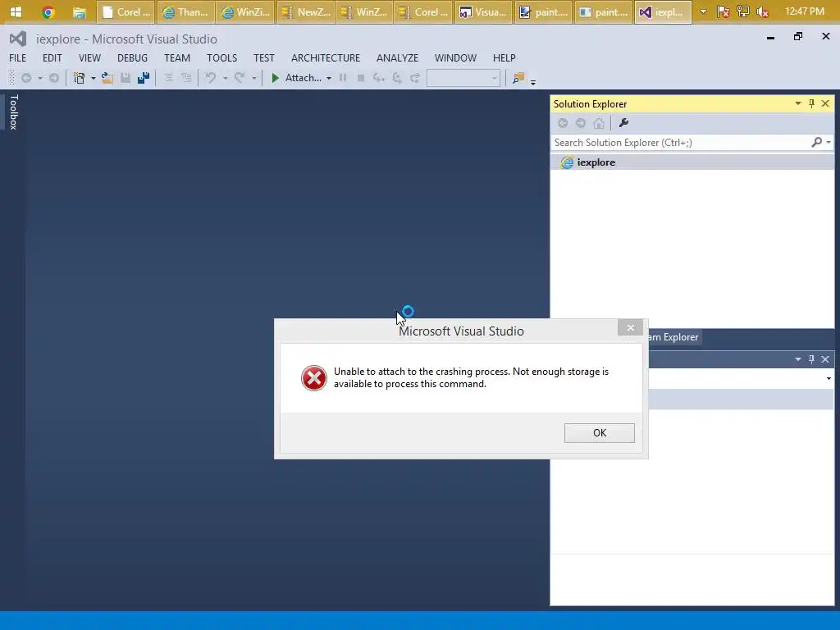Click the Decrease Indent toolbar icon

(x=168, y=78)
